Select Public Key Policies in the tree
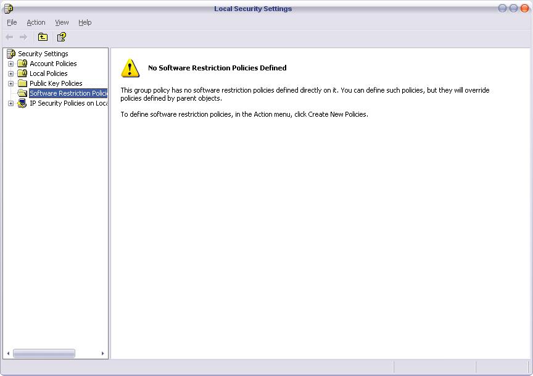 click(x=56, y=83)
